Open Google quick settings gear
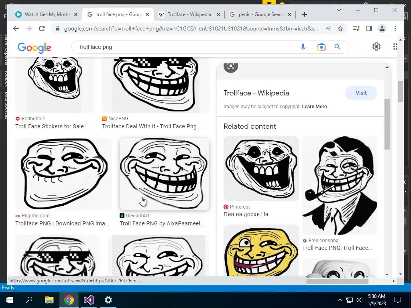 coord(376,47)
